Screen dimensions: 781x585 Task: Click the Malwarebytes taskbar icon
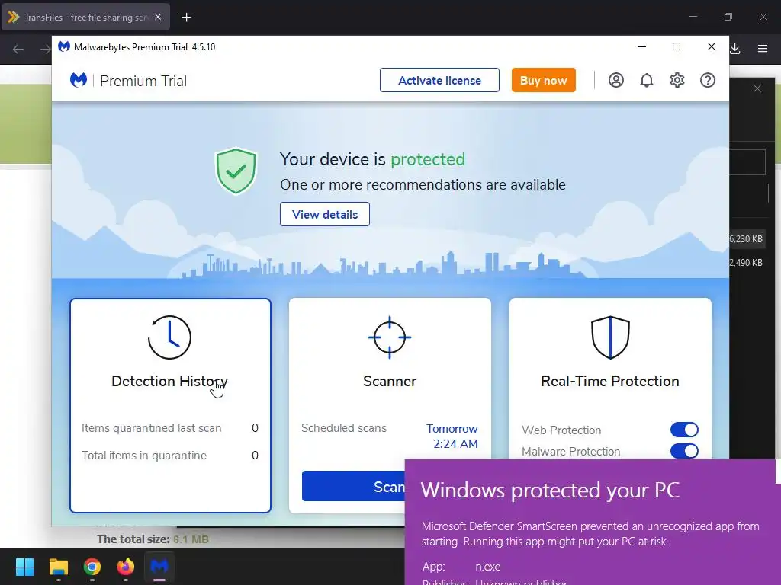[x=159, y=567]
